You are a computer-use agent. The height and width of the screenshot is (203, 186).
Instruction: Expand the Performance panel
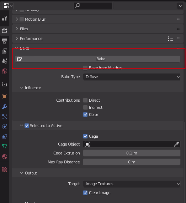tap(17, 39)
